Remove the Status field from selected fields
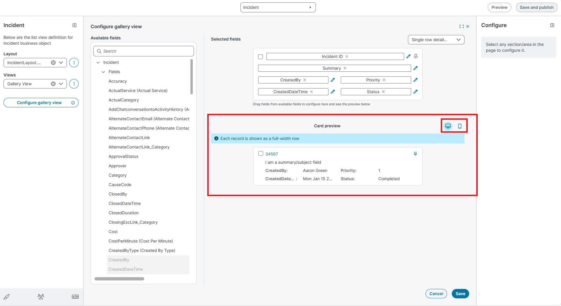Viewport: 561px width, 306px height. [x=383, y=92]
